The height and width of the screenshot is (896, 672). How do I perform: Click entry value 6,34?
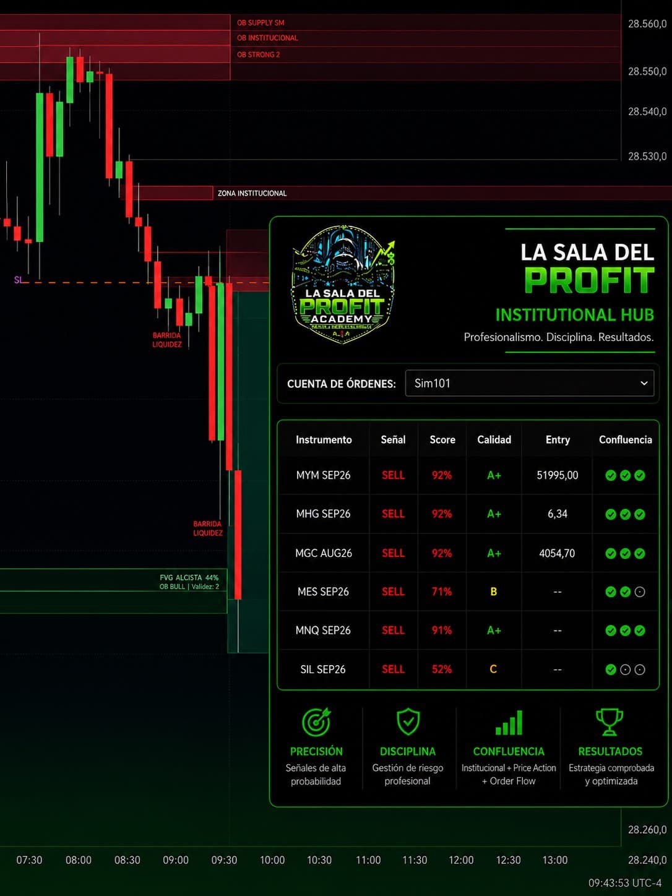click(558, 514)
